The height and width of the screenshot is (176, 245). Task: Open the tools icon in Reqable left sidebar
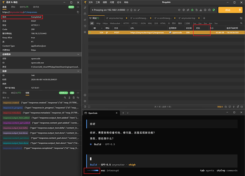[x=85, y=32]
